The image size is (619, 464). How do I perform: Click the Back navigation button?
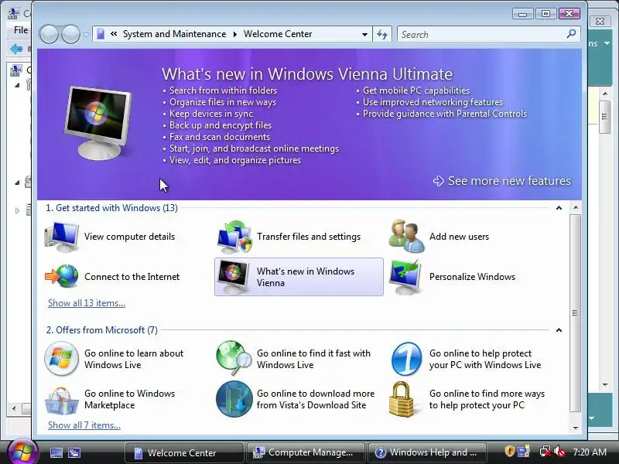click(50, 34)
